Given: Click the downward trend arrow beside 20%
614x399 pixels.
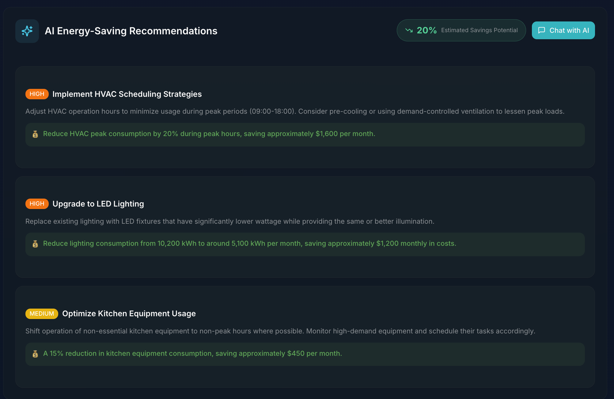Looking at the screenshot, I should click(408, 30).
